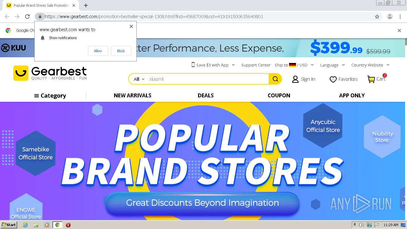Click the Gearbest logo

[50, 73]
